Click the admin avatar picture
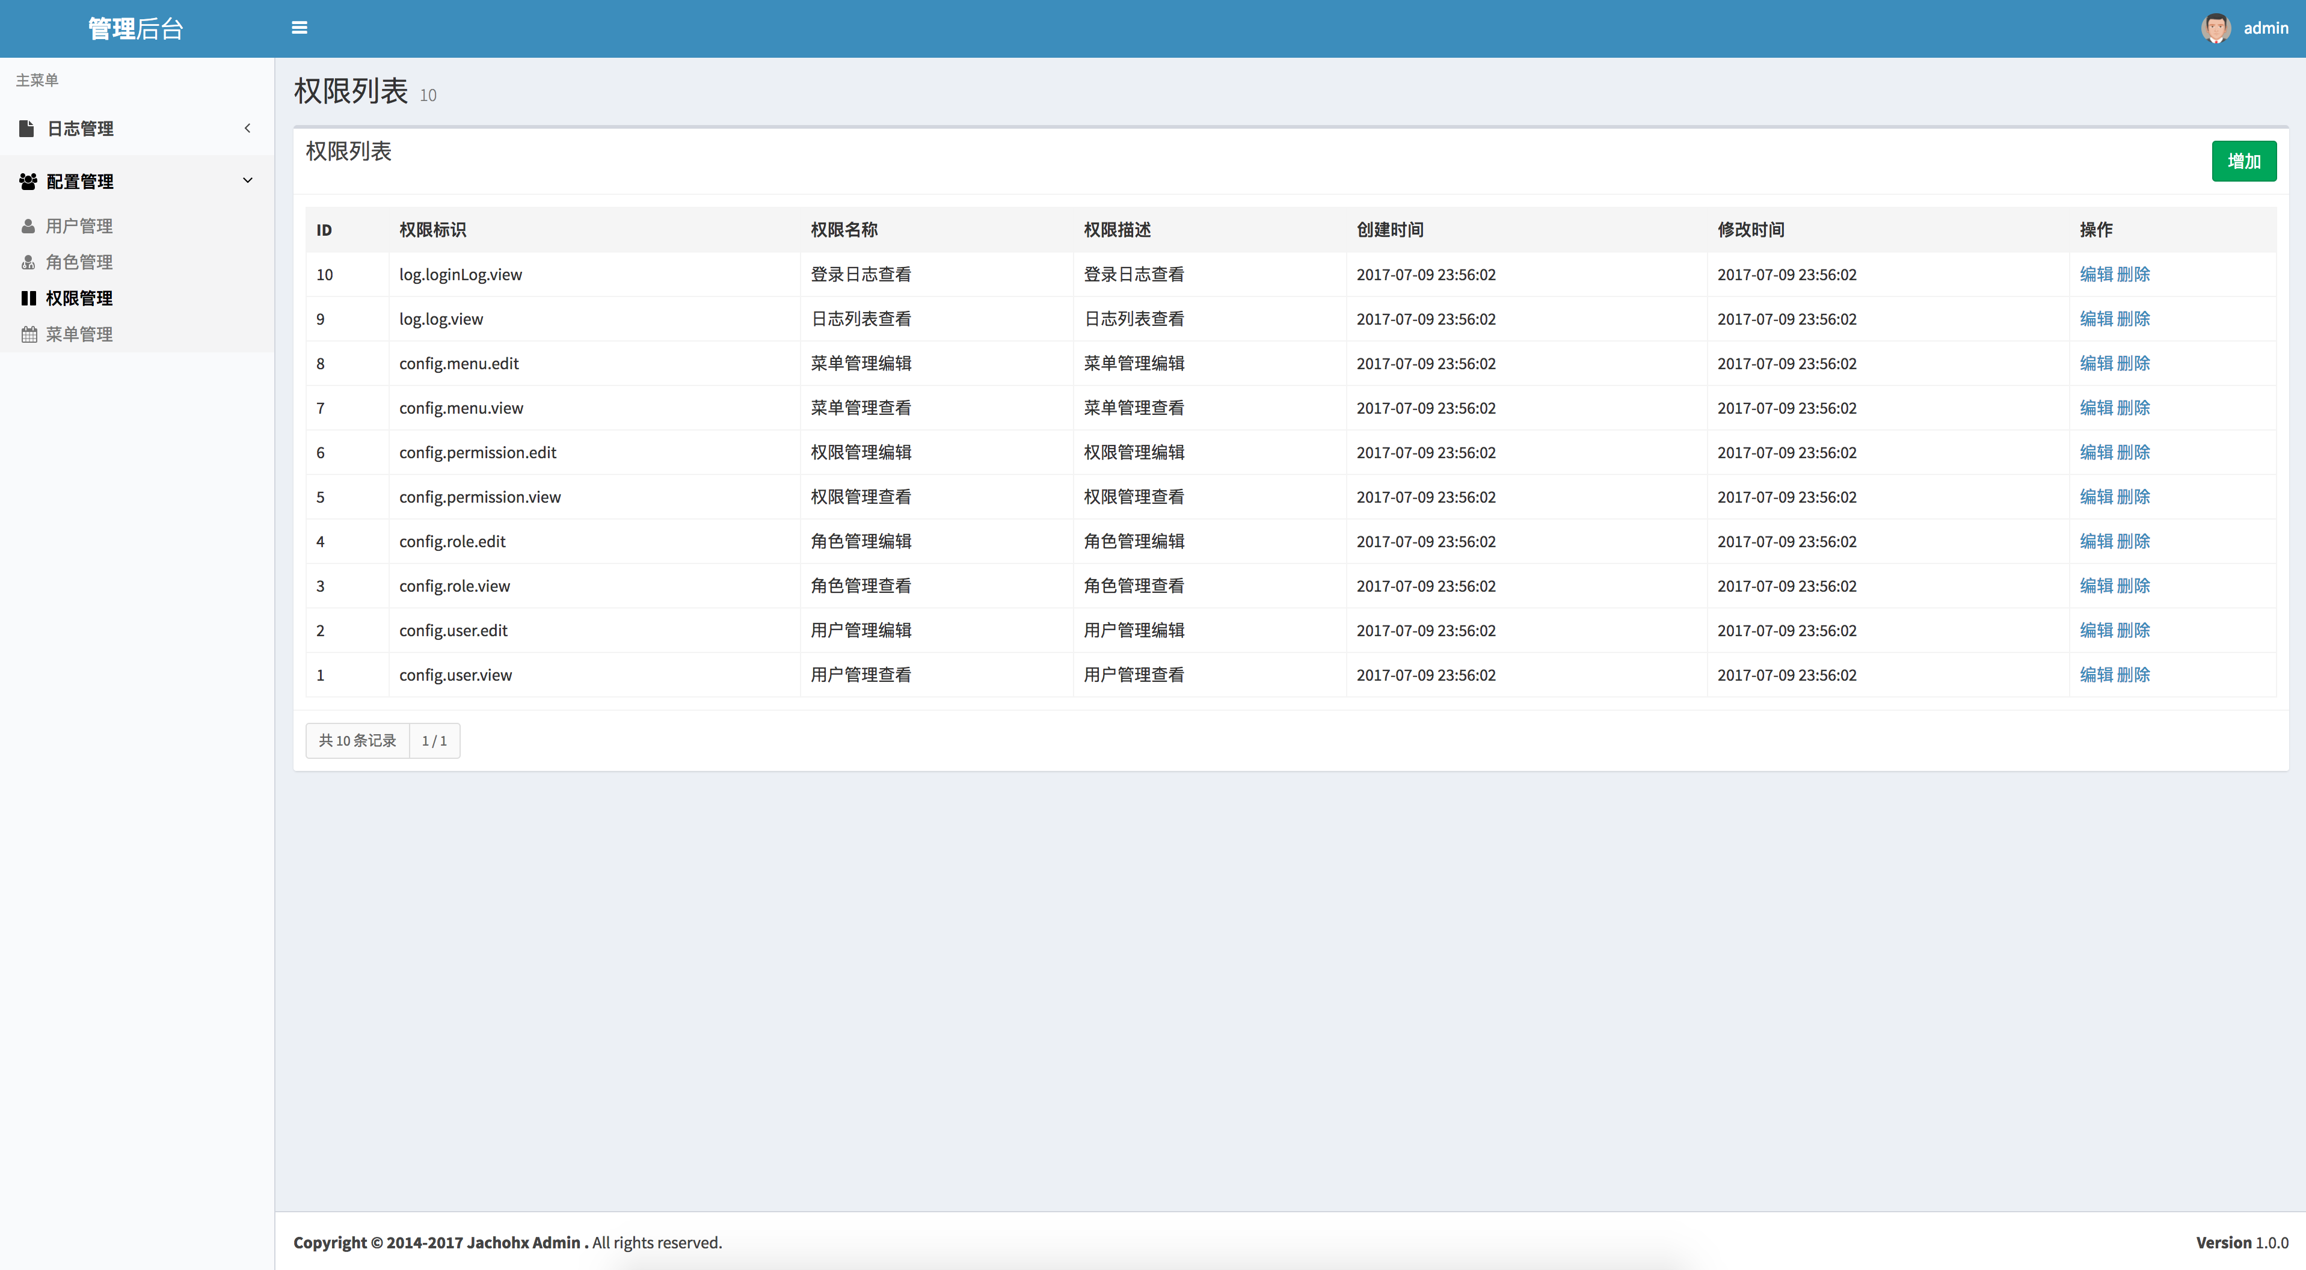 (x=2216, y=28)
